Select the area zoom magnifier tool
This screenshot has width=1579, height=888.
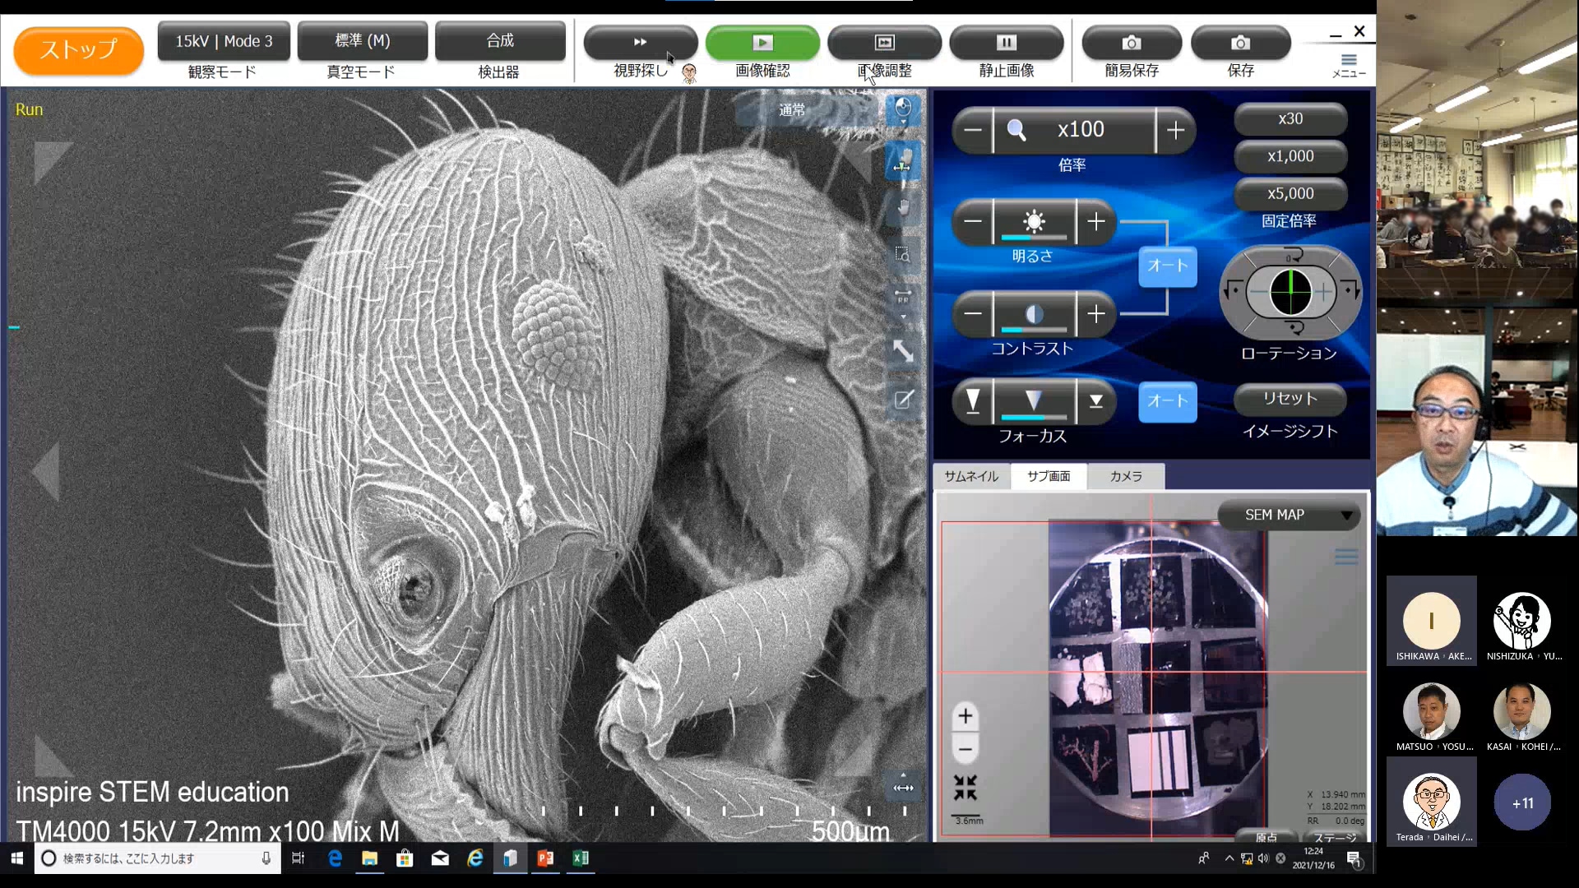point(903,255)
